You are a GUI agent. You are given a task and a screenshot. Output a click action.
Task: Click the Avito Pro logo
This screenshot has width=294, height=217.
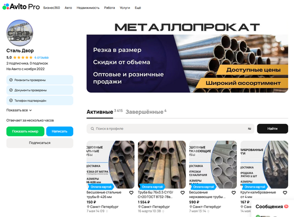click(x=21, y=7)
